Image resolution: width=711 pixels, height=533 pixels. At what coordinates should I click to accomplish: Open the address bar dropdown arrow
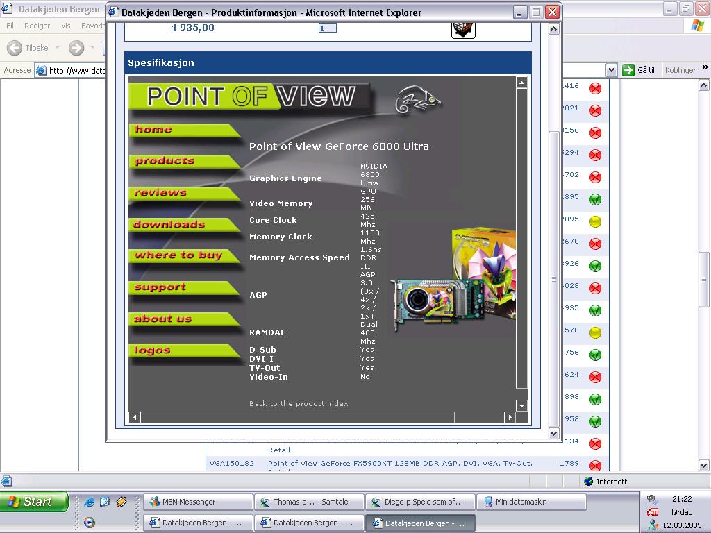[x=611, y=70]
